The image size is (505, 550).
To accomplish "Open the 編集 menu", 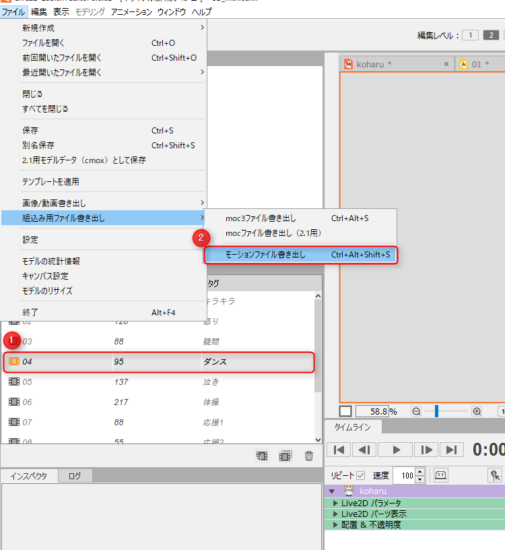I will (39, 12).
